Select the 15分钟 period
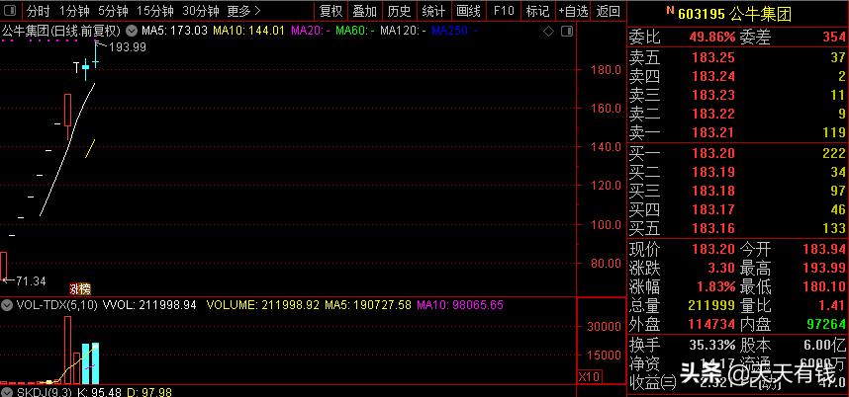Viewport: 849px width, 397px height. click(154, 11)
